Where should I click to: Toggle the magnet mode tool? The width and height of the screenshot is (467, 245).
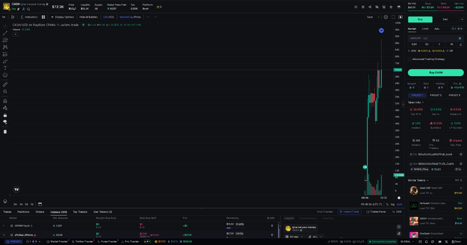pyautogui.click(x=5, y=101)
